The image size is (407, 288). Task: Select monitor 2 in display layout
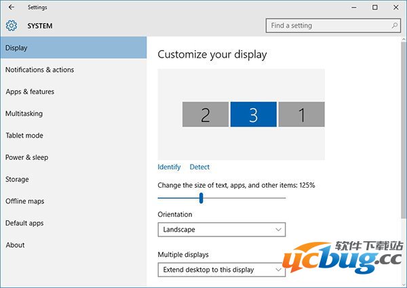coord(206,115)
